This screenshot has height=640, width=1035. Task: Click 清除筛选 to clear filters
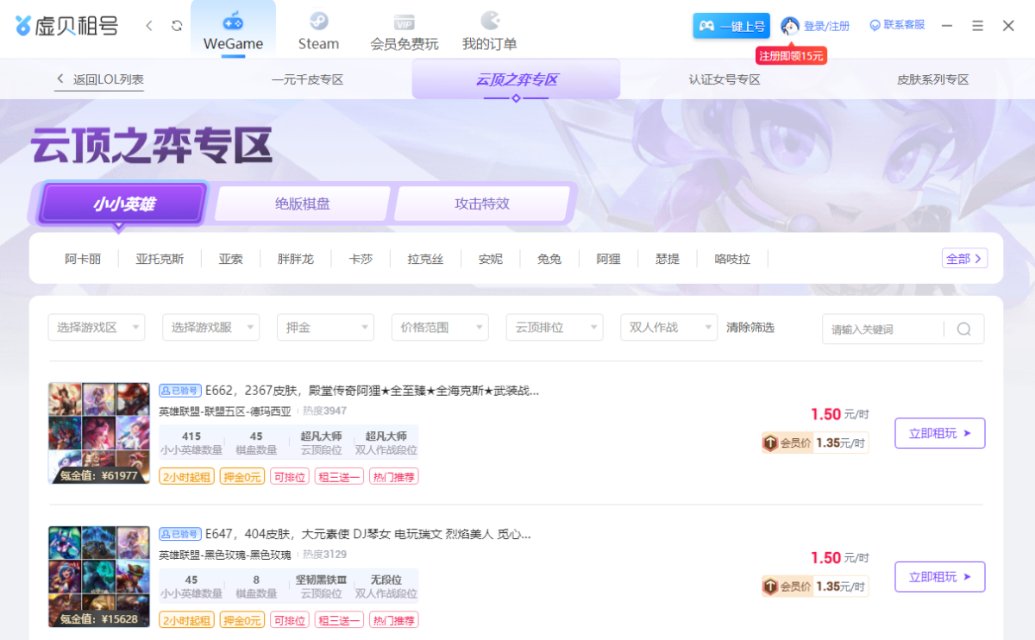[750, 328]
